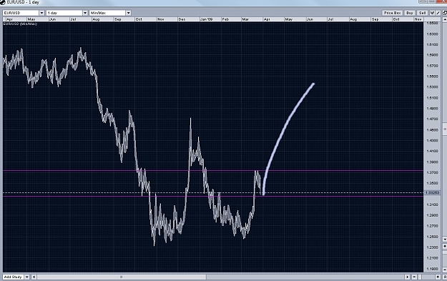Click the Price Box button
The height and width of the screenshot is (281, 447).
coord(392,13)
